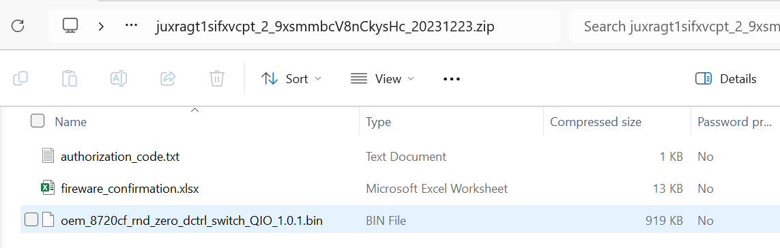Viewport: 780px width, 248px height.
Task: Open the See more ellipsis menu
Action: click(x=451, y=79)
